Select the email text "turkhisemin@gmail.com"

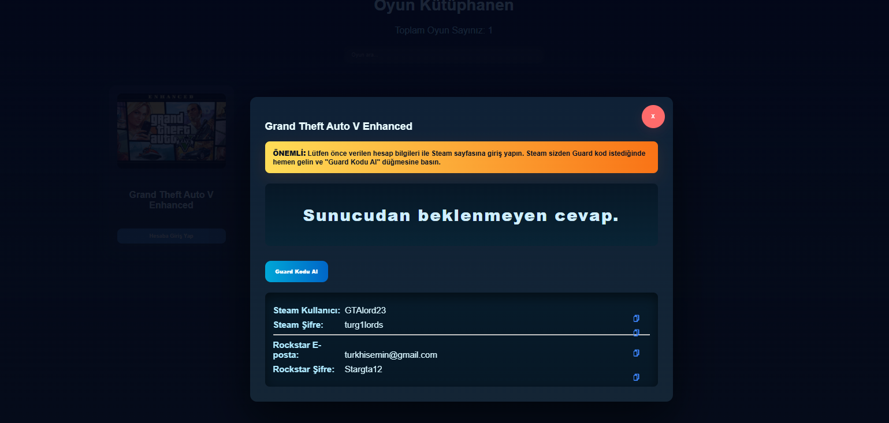[391, 355]
